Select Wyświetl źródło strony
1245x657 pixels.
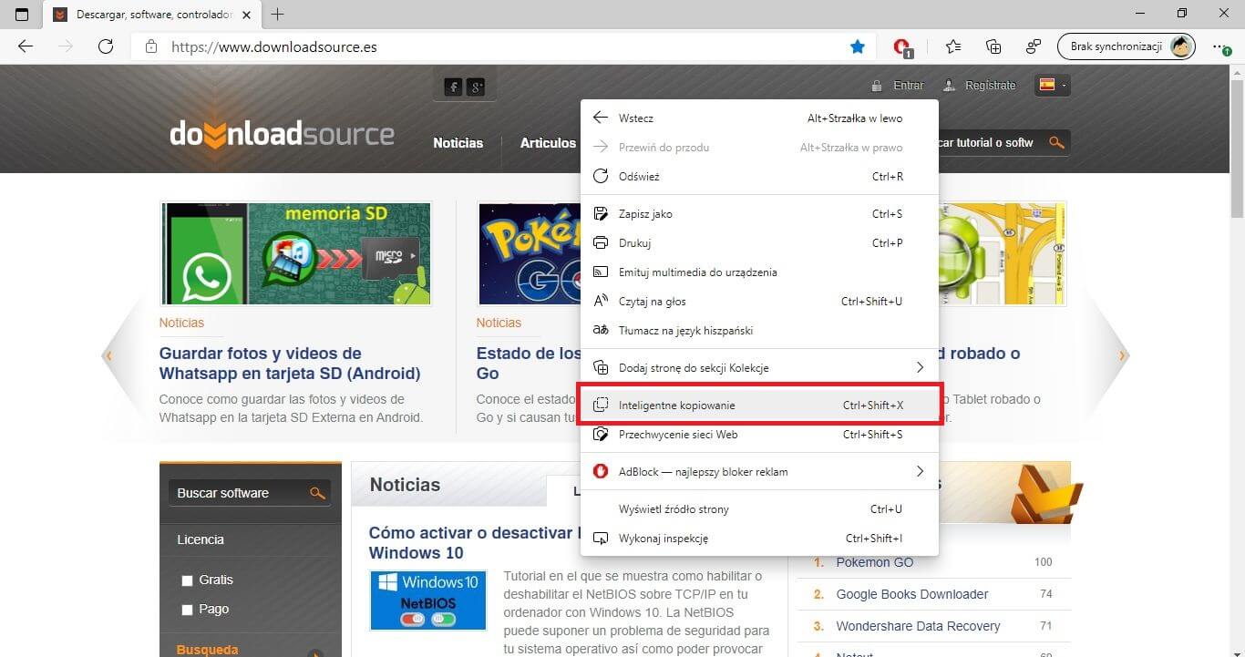click(759, 509)
